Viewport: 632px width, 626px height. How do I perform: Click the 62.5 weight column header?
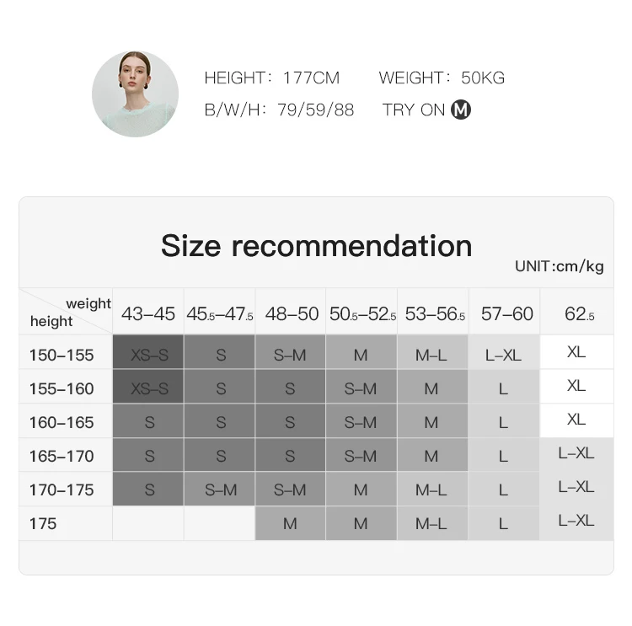(579, 313)
